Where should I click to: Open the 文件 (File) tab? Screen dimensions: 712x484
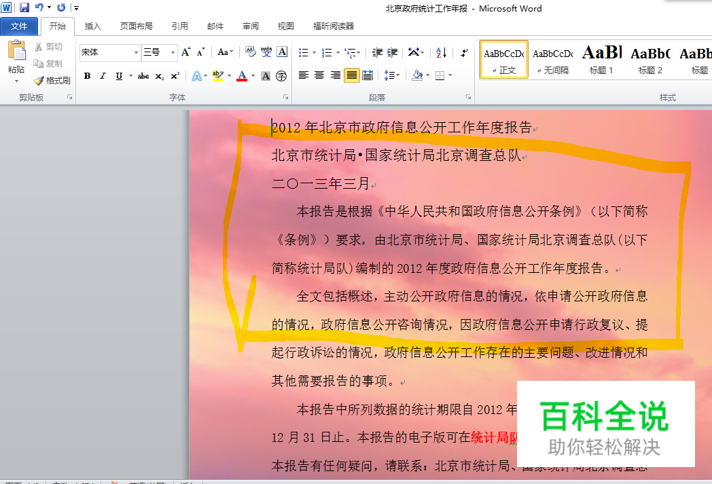pos(18,26)
